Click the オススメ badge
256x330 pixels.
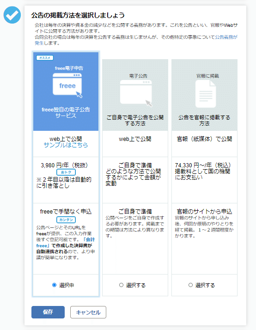click(x=45, y=58)
